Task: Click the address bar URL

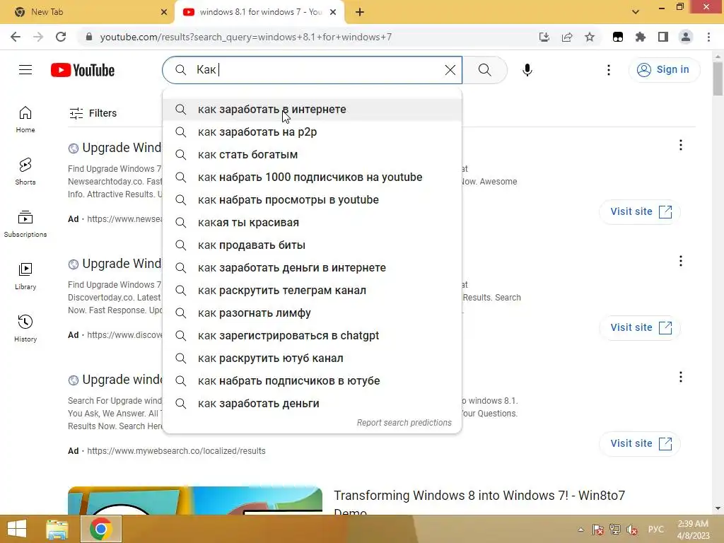Action: 245,37
